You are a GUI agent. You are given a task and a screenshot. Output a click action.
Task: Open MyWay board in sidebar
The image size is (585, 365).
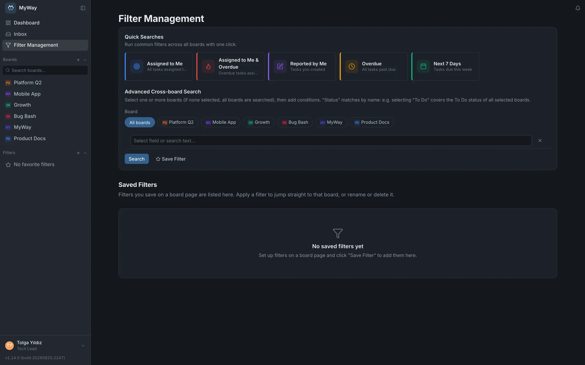click(x=45, y=127)
